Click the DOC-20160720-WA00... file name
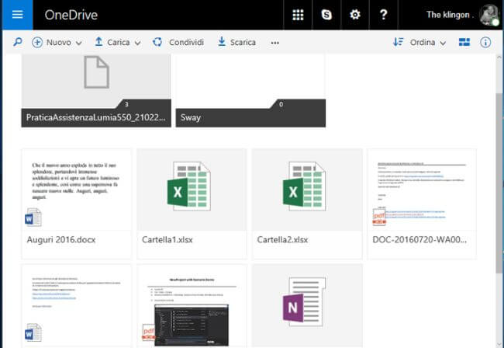Screen dimensions: 504x348 tap(419, 240)
